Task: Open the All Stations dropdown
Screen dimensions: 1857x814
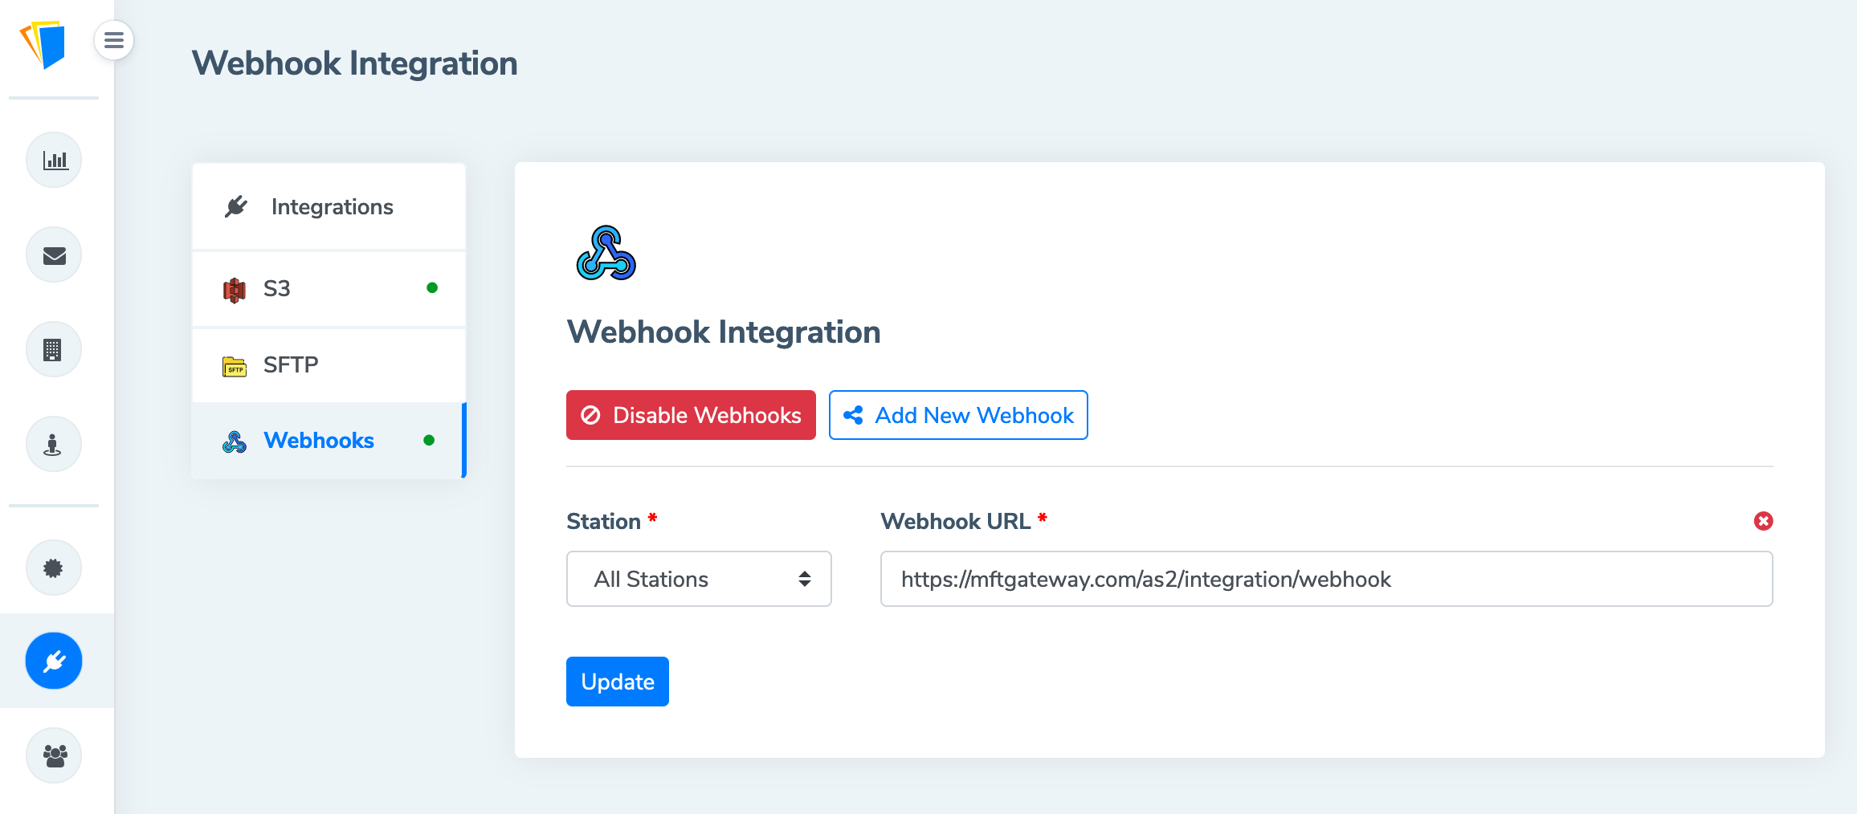Action: (699, 579)
